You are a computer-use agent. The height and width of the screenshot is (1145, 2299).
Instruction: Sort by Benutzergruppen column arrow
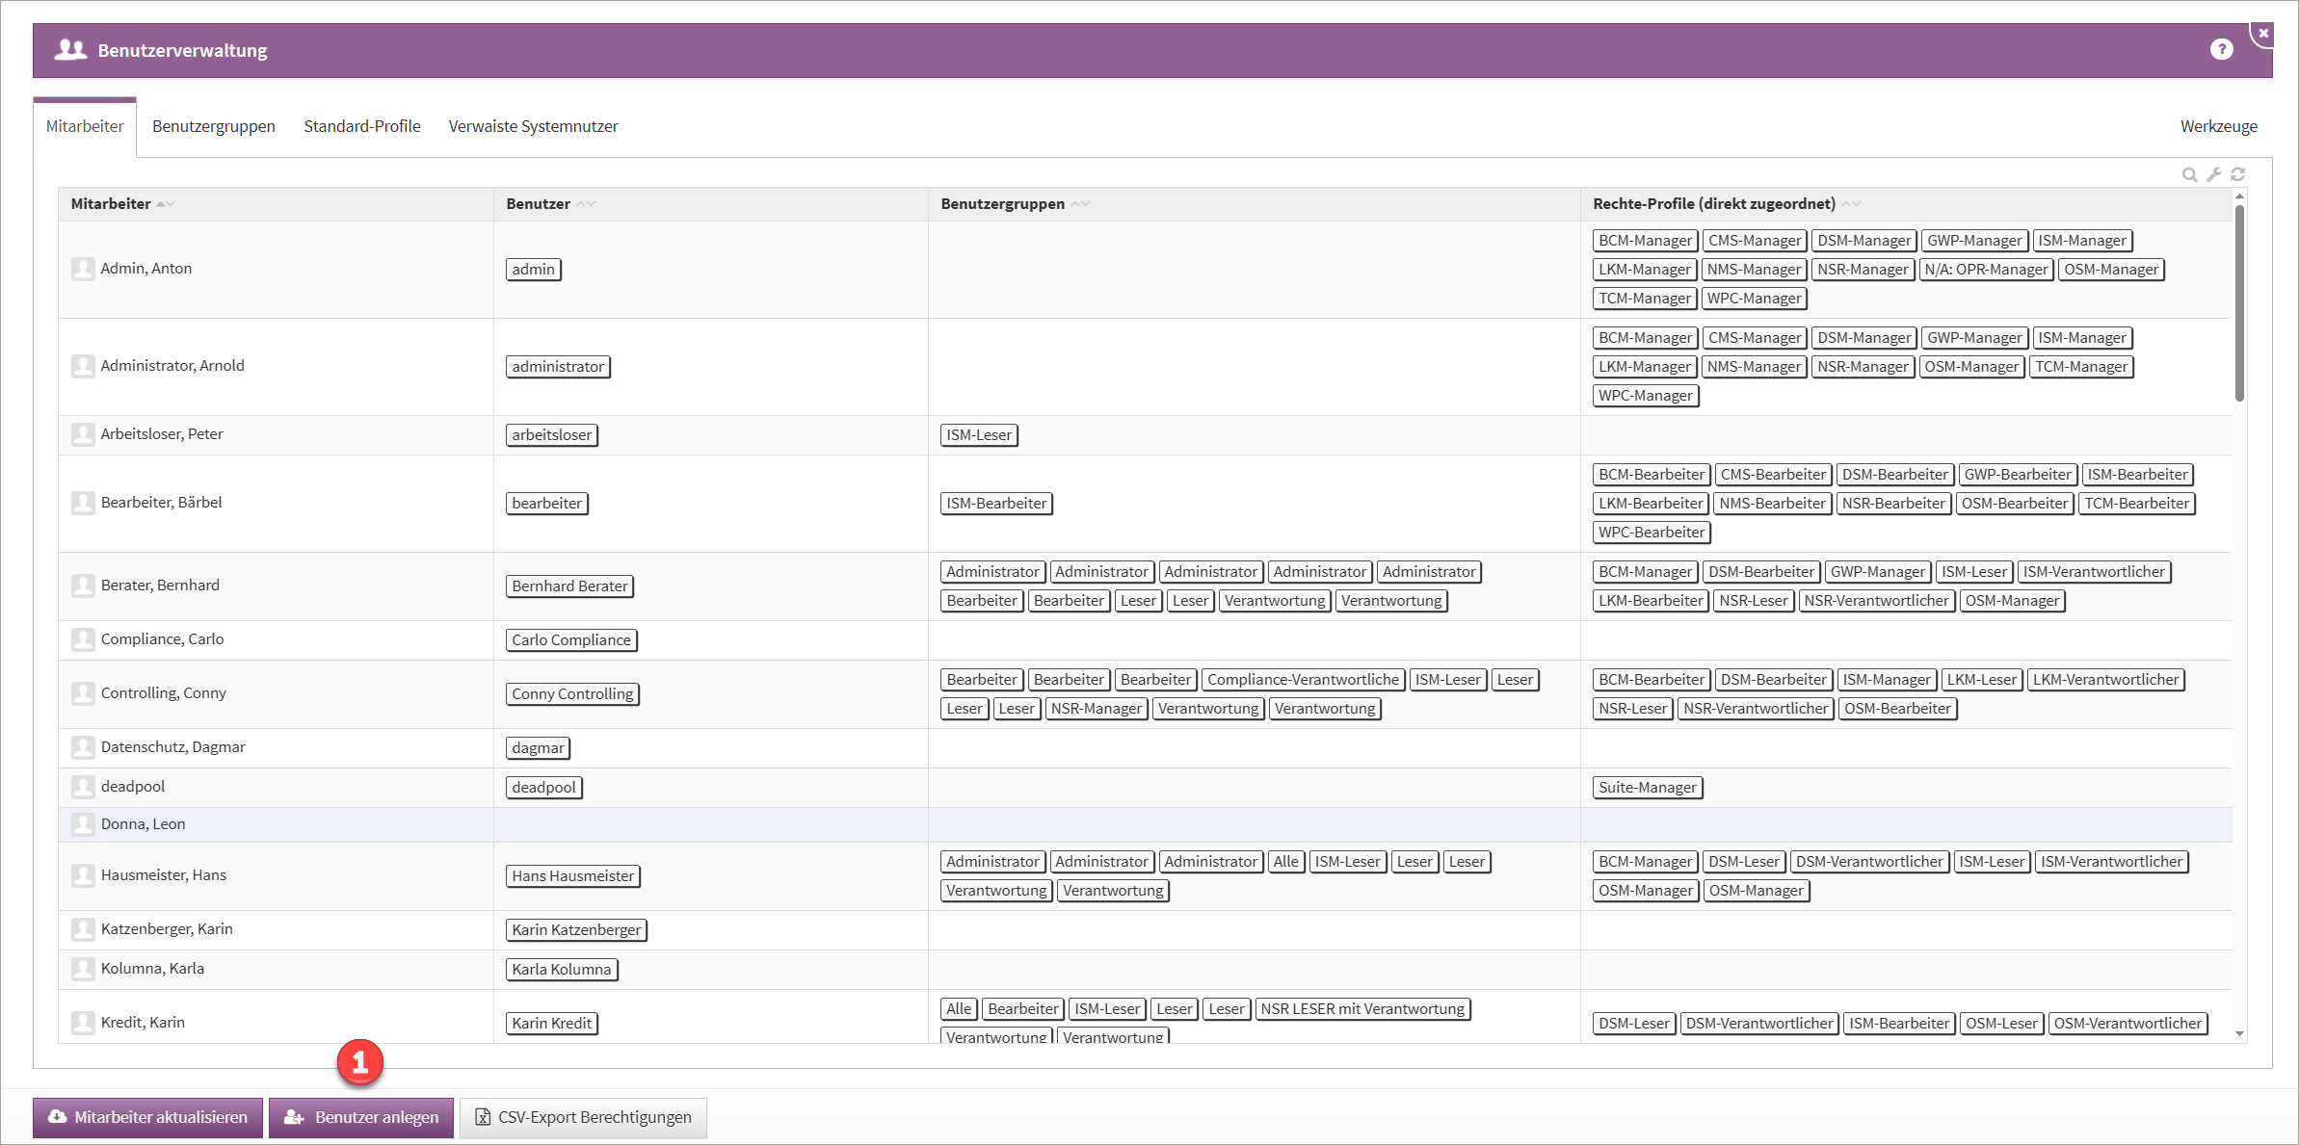(x=1080, y=204)
